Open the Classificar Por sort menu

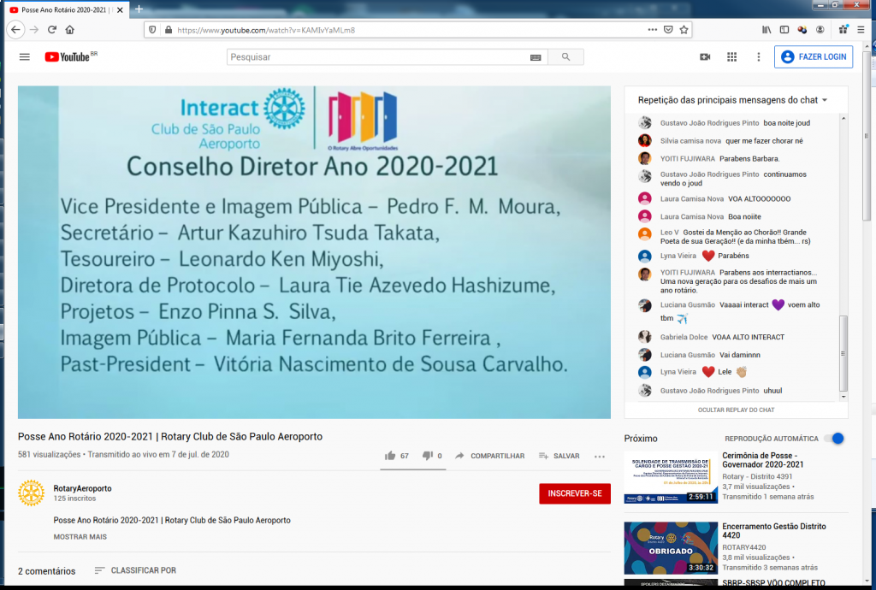[135, 570]
